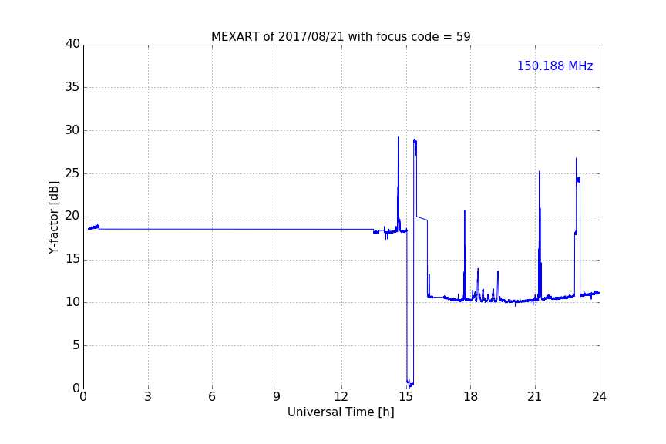The width and height of the screenshot is (666, 444).
Task: Click the x-axis tick label '18'
Action: [471, 397]
